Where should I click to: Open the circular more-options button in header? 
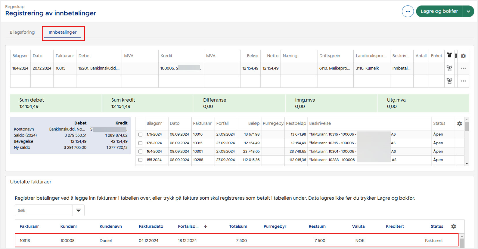408,11
